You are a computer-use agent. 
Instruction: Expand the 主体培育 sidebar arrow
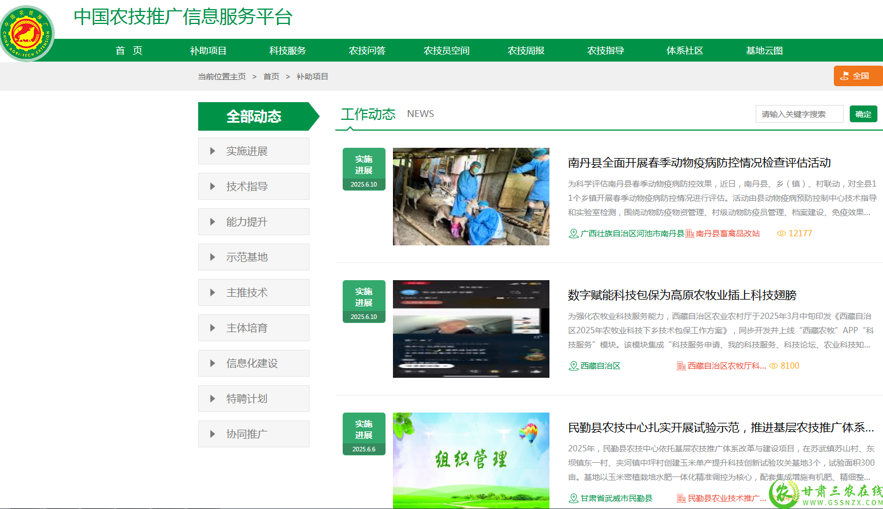coord(212,328)
